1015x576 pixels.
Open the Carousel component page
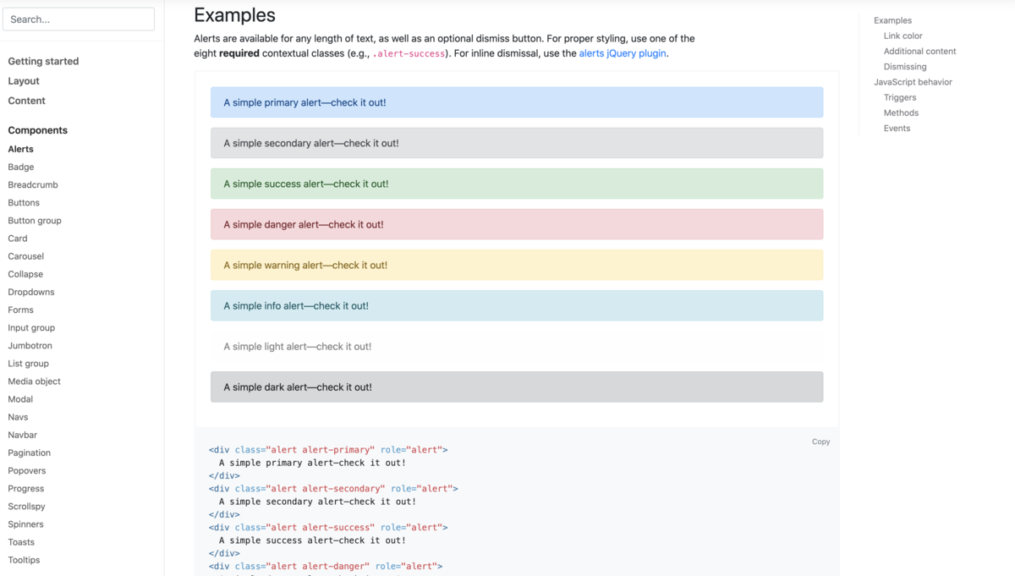[x=26, y=256]
